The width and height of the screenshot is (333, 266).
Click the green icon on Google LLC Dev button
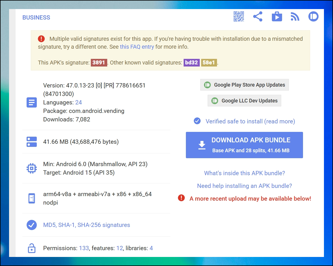215,100
